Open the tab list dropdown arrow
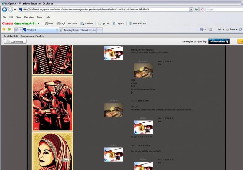Screen dimensions: 243x170 tap(21, 30)
